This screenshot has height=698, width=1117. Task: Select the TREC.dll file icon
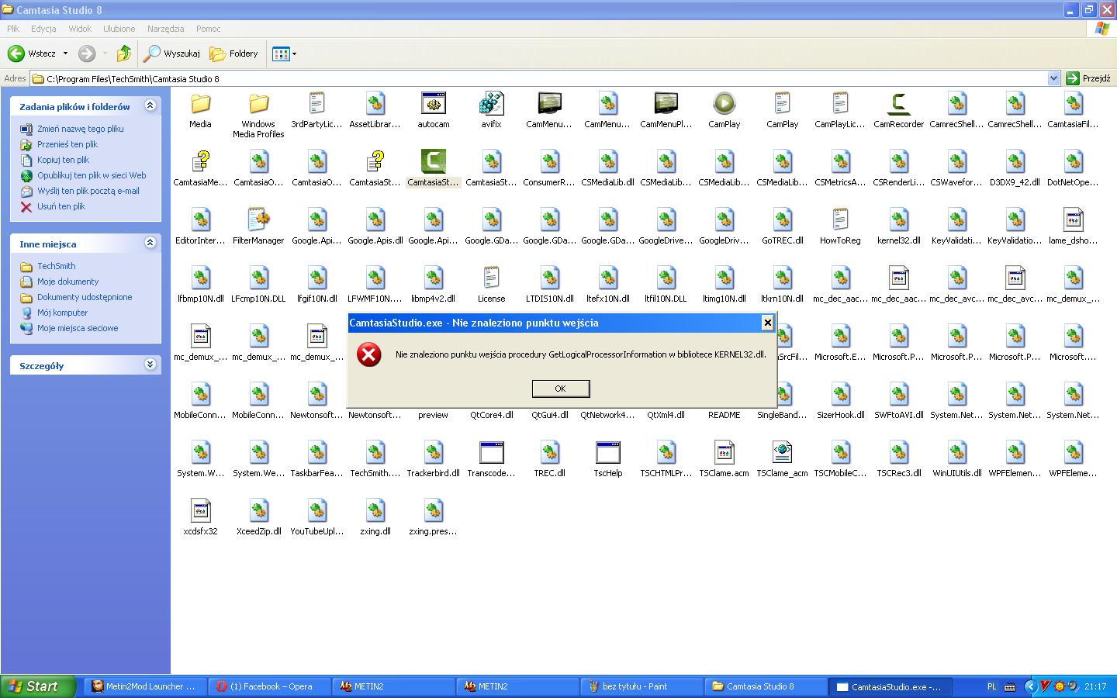pyautogui.click(x=549, y=452)
